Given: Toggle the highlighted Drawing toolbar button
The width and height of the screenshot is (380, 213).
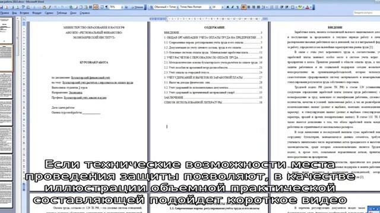Looking at the screenshot, I should [x=96, y=7].
